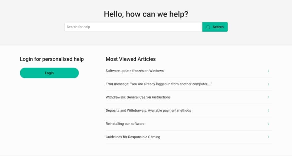Viewport: 292px width, 156px height.
Task: Open the Software update freezes on Windows article
Action: click(x=135, y=71)
